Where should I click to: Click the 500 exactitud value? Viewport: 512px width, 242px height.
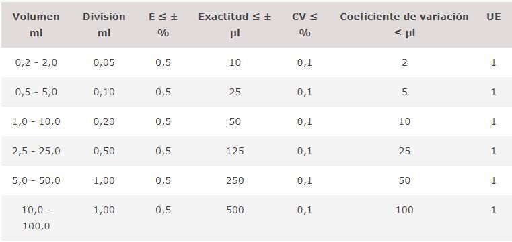point(235,210)
